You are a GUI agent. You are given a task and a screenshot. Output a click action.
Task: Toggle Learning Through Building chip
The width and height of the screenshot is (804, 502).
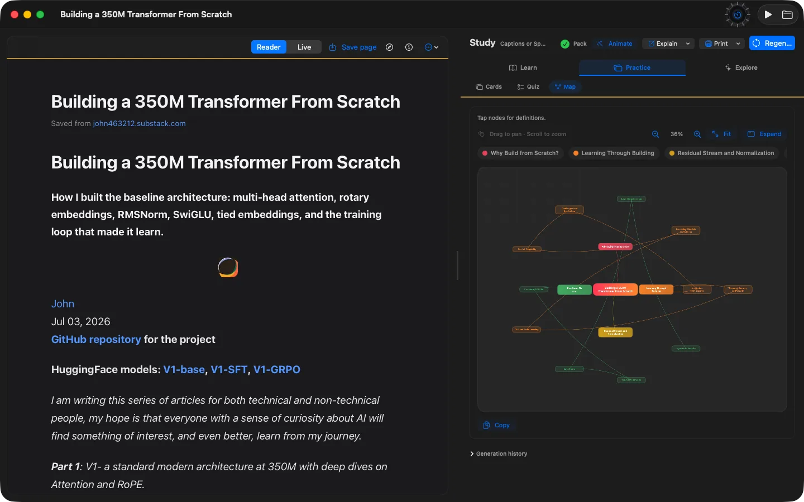point(614,153)
